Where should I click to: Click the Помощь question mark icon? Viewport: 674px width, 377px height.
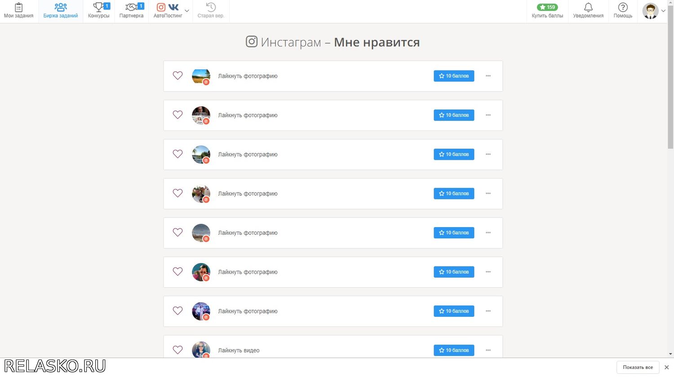pyautogui.click(x=623, y=7)
